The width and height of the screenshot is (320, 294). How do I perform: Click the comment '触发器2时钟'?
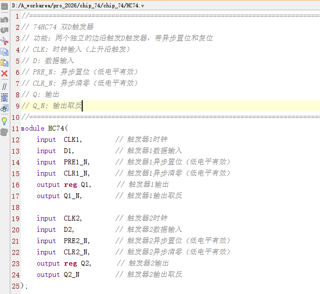coord(147,218)
